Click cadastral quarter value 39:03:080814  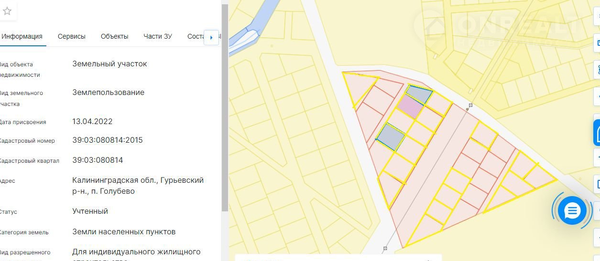point(98,160)
